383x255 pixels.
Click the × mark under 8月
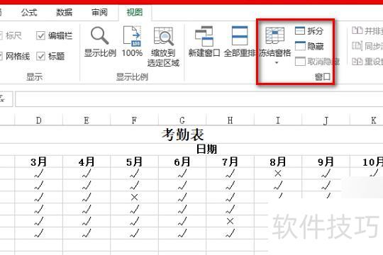tap(278, 174)
